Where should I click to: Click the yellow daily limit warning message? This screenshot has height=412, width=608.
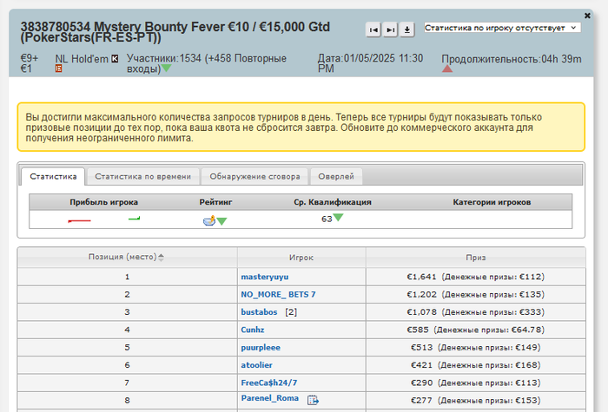coord(301,127)
